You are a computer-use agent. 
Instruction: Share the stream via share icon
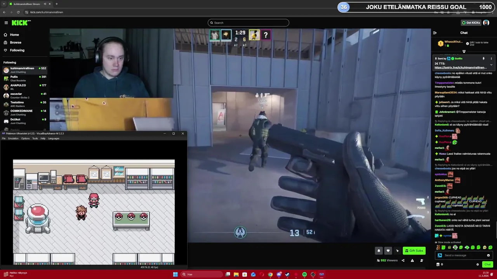point(403,260)
